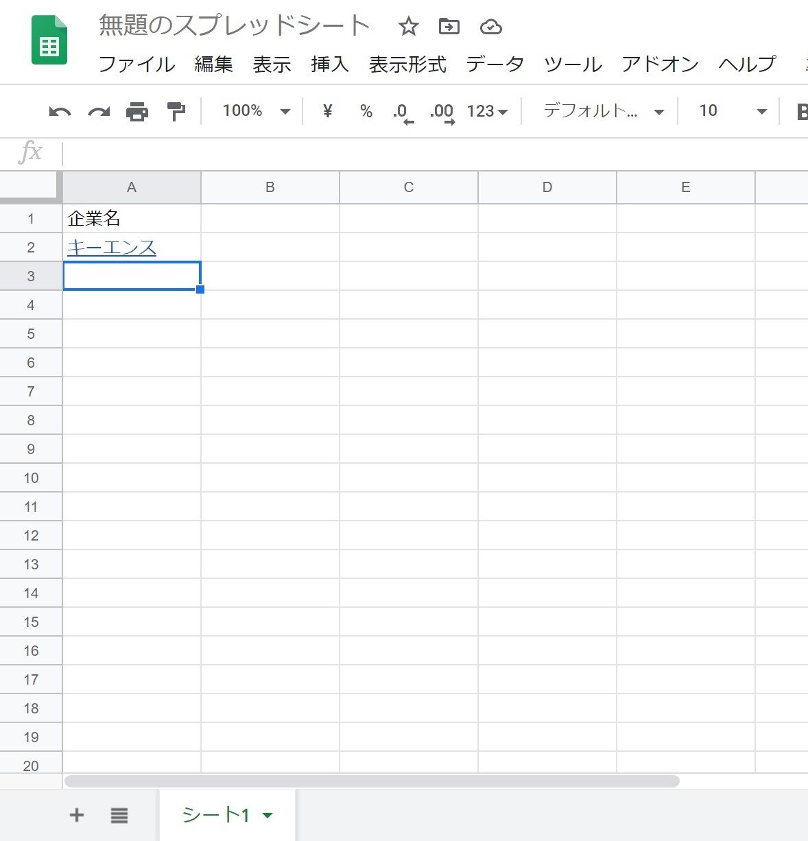808x841 pixels.
Task: Open the データ menu
Action: pos(495,64)
